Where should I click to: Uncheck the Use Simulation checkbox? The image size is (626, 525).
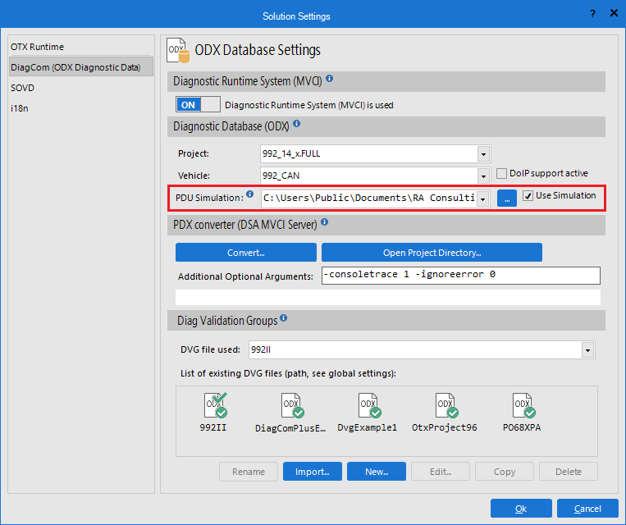pos(528,196)
